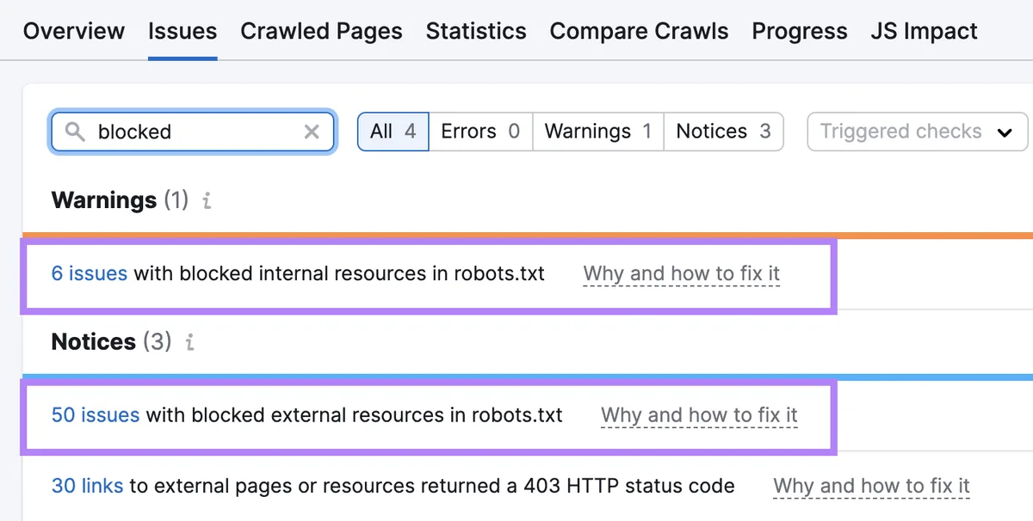Clear the search field with X icon
The image size is (1033, 521).
point(312,132)
